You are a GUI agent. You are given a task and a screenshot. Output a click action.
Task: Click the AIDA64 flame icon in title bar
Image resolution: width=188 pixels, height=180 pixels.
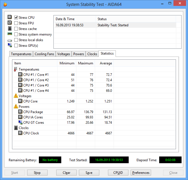5,4
